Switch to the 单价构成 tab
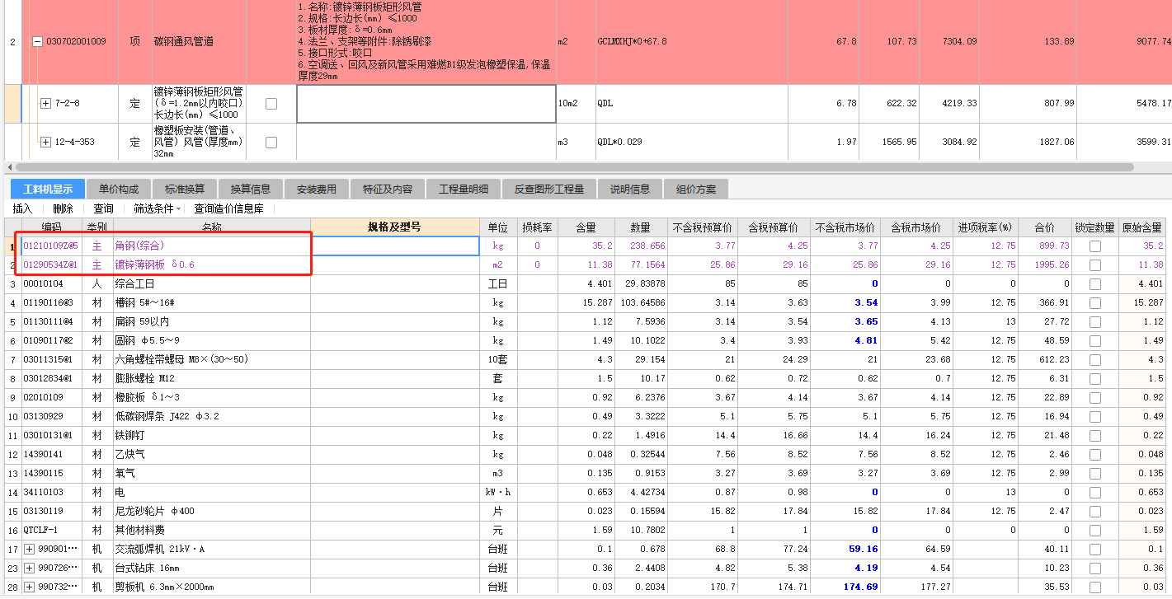This screenshot has width=1172, height=599. pos(119,190)
